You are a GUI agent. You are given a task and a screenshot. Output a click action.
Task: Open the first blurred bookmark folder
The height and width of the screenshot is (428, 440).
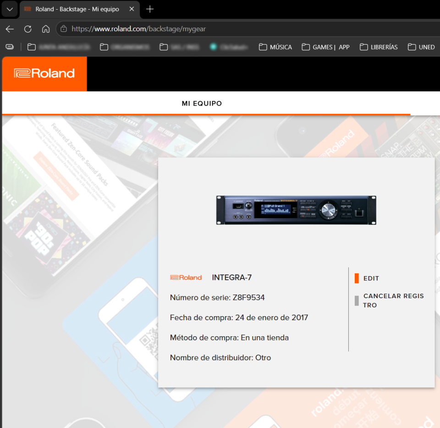tap(58, 47)
